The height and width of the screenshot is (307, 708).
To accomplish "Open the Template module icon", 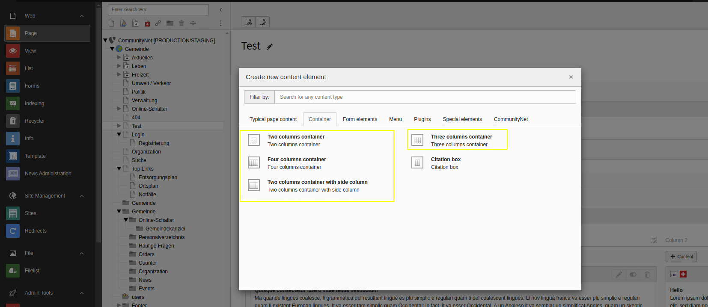I will (13, 156).
